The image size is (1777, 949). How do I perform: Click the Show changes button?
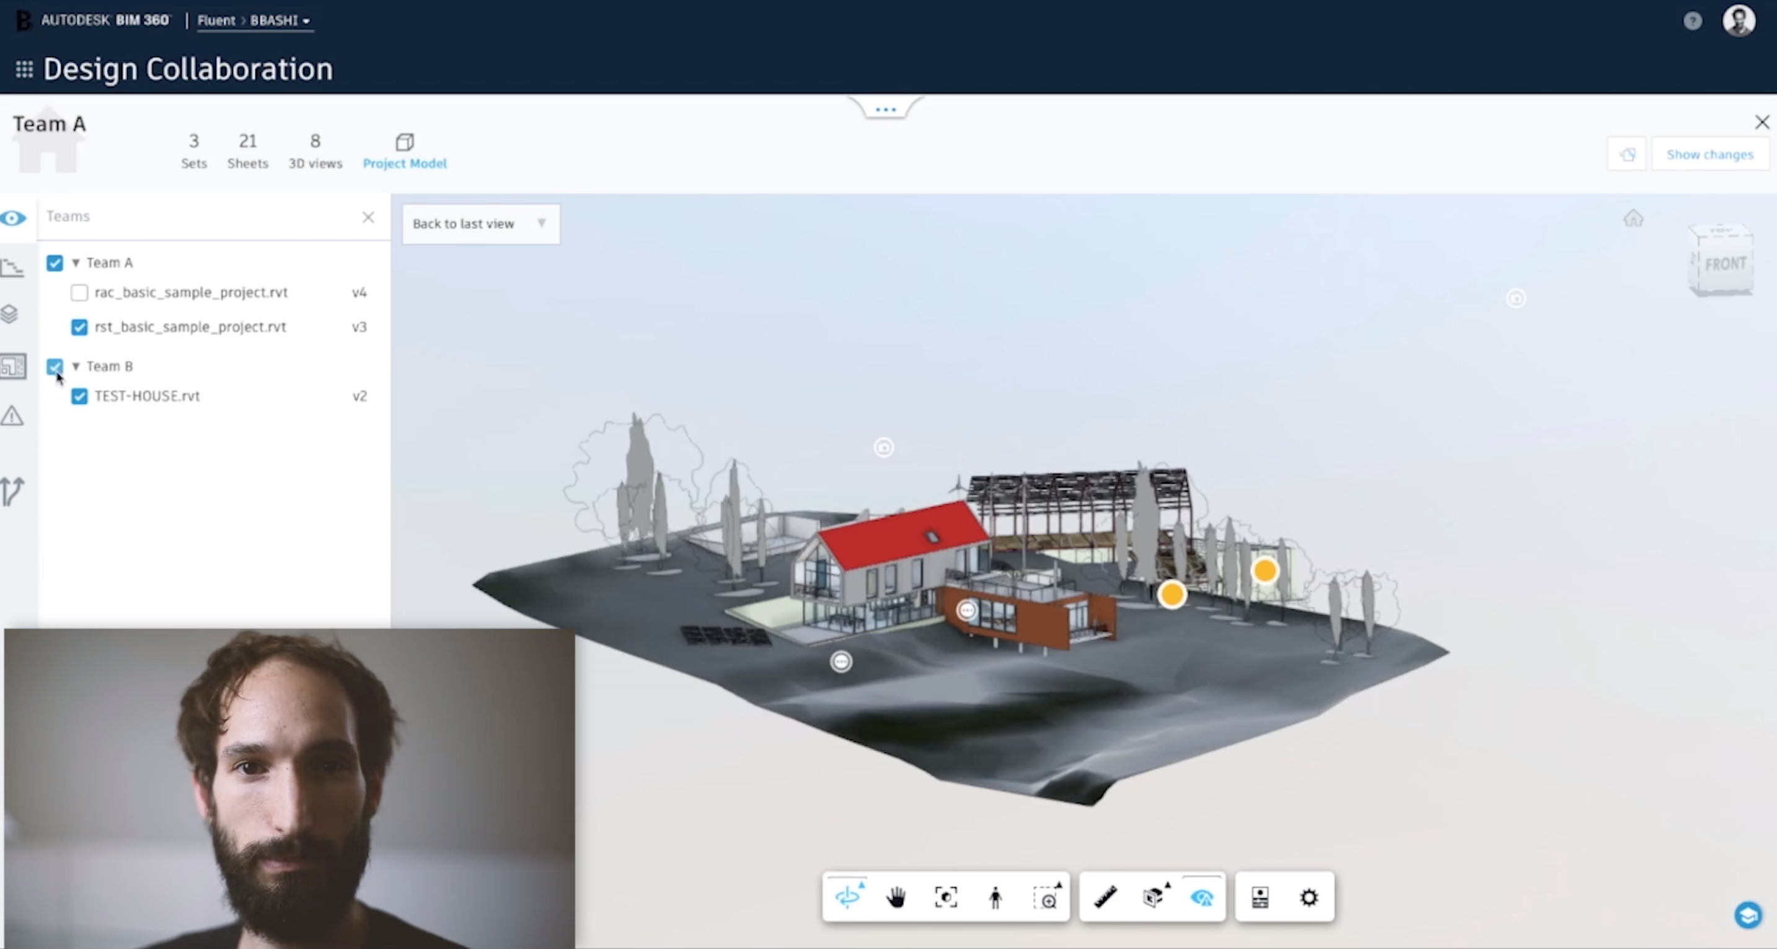click(x=1710, y=154)
